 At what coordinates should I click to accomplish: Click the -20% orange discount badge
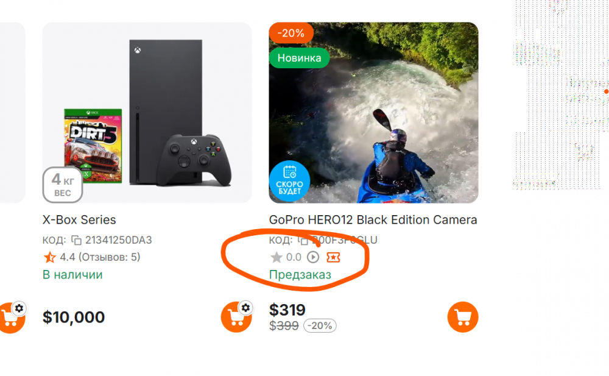tap(291, 33)
